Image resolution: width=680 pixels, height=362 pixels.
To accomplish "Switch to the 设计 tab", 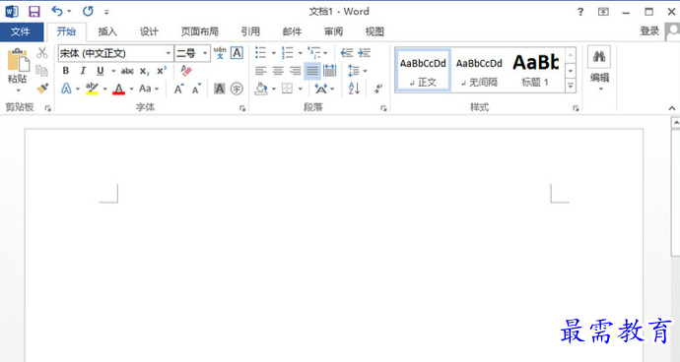I will (x=149, y=31).
